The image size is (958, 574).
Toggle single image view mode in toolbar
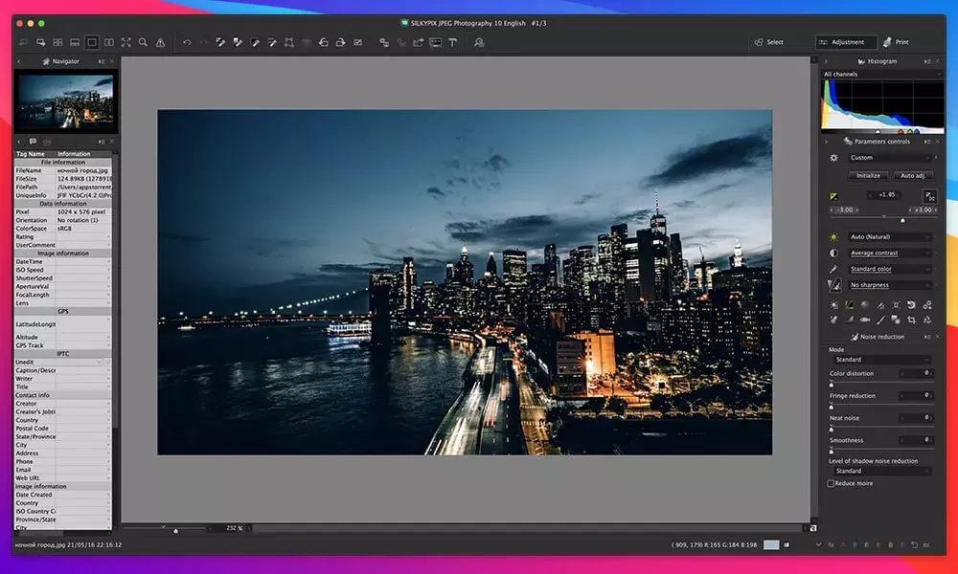click(x=92, y=42)
